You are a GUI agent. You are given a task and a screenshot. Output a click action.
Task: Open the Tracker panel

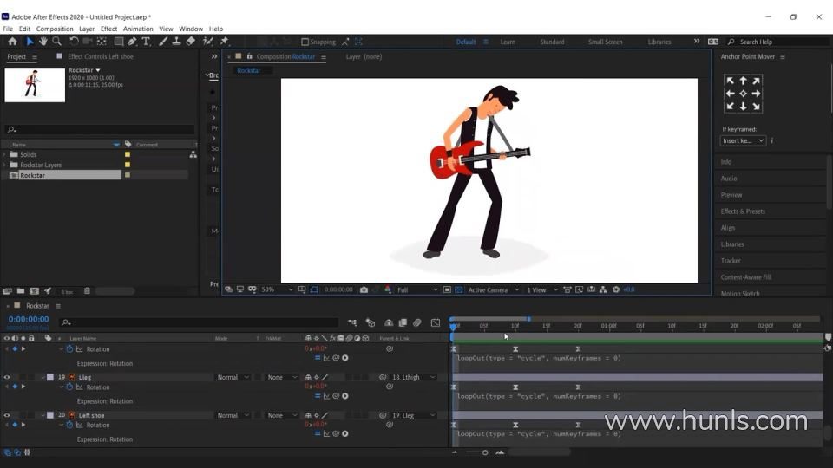coord(731,261)
